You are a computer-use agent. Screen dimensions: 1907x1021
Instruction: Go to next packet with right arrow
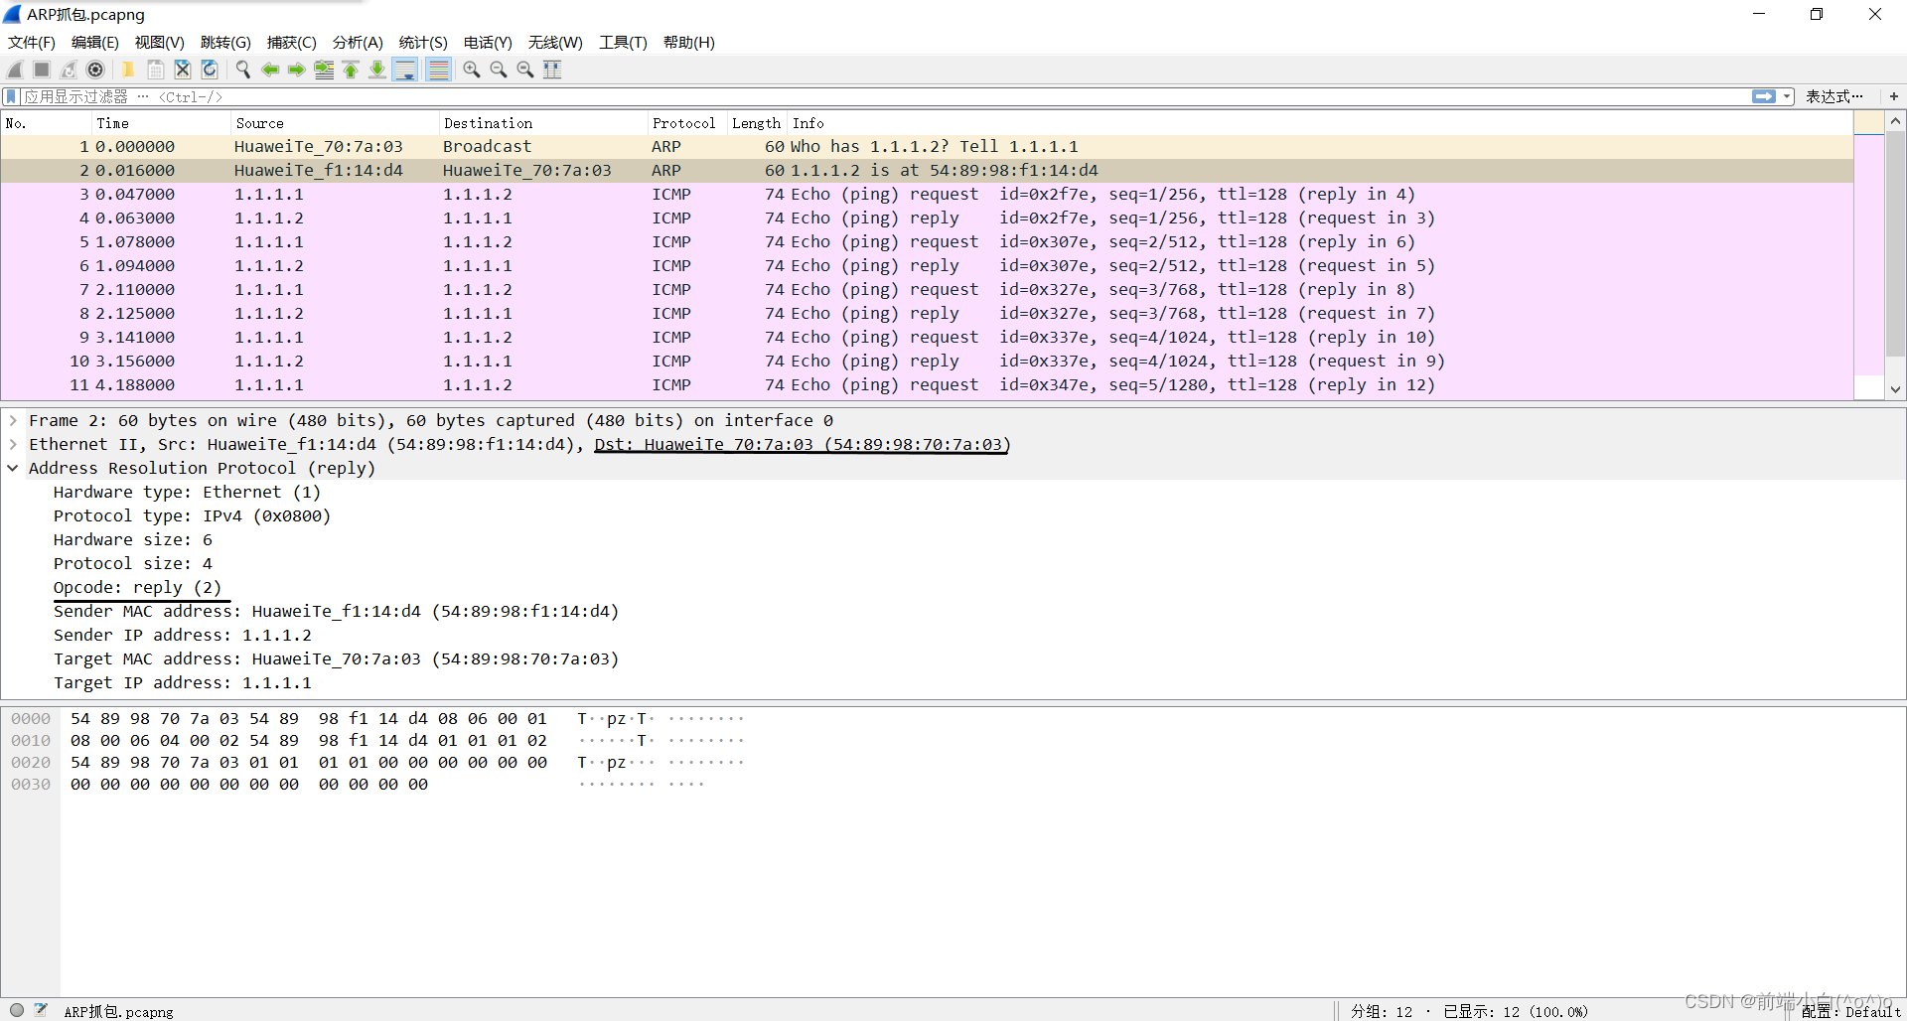(x=296, y=70)
